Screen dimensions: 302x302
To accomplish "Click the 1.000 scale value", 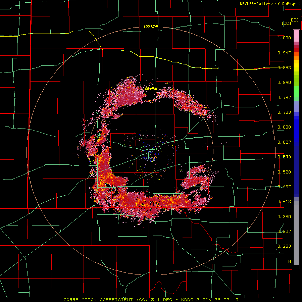I will click(x=284, y=38).
